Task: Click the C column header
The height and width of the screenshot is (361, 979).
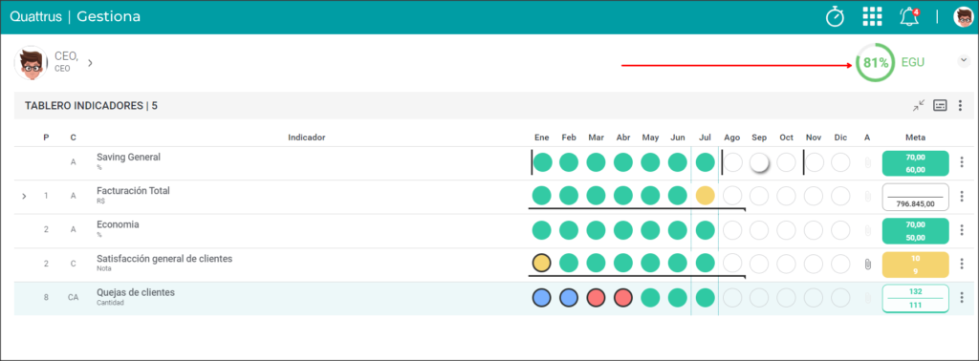Action: [73, 138]
